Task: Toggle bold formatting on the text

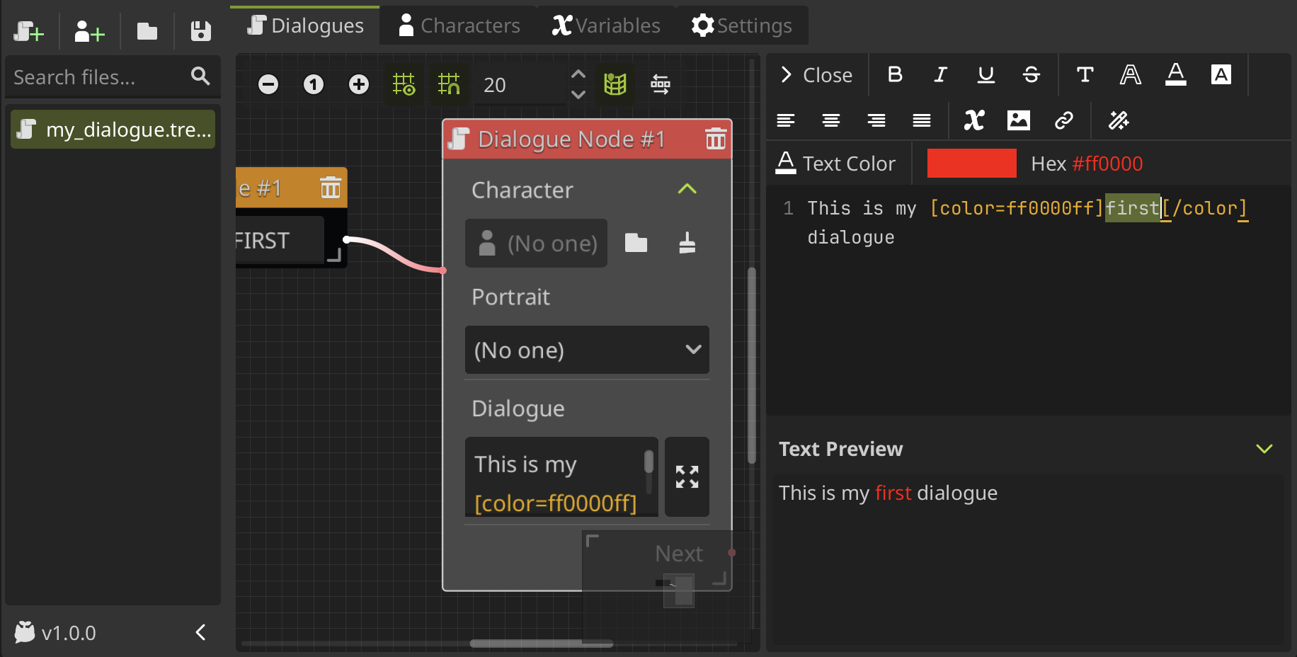Action: (895, 74)
